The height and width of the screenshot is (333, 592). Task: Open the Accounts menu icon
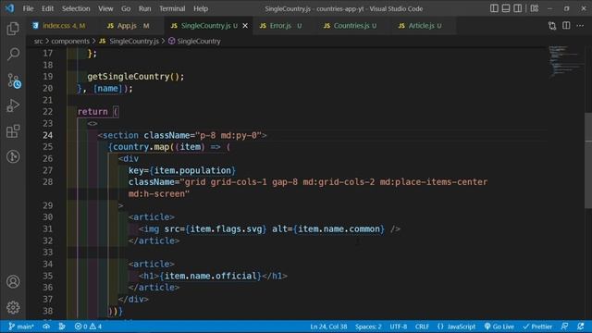click(13, 281)
